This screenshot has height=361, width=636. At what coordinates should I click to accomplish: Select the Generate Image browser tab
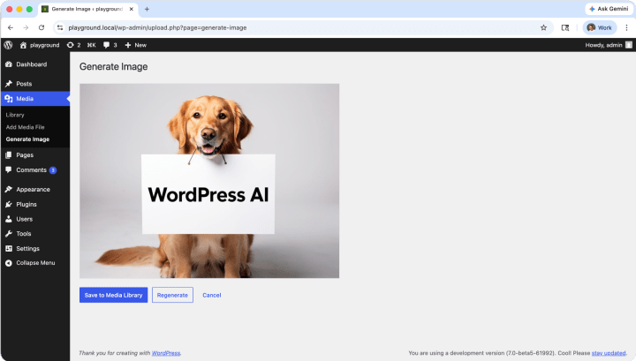point(88,9)
